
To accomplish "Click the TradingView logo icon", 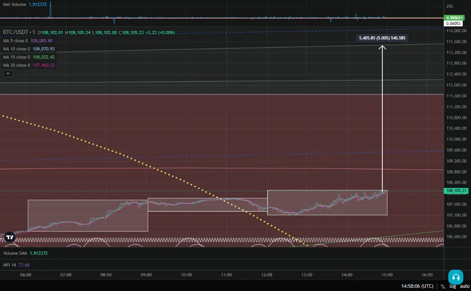I will point(10,237).
